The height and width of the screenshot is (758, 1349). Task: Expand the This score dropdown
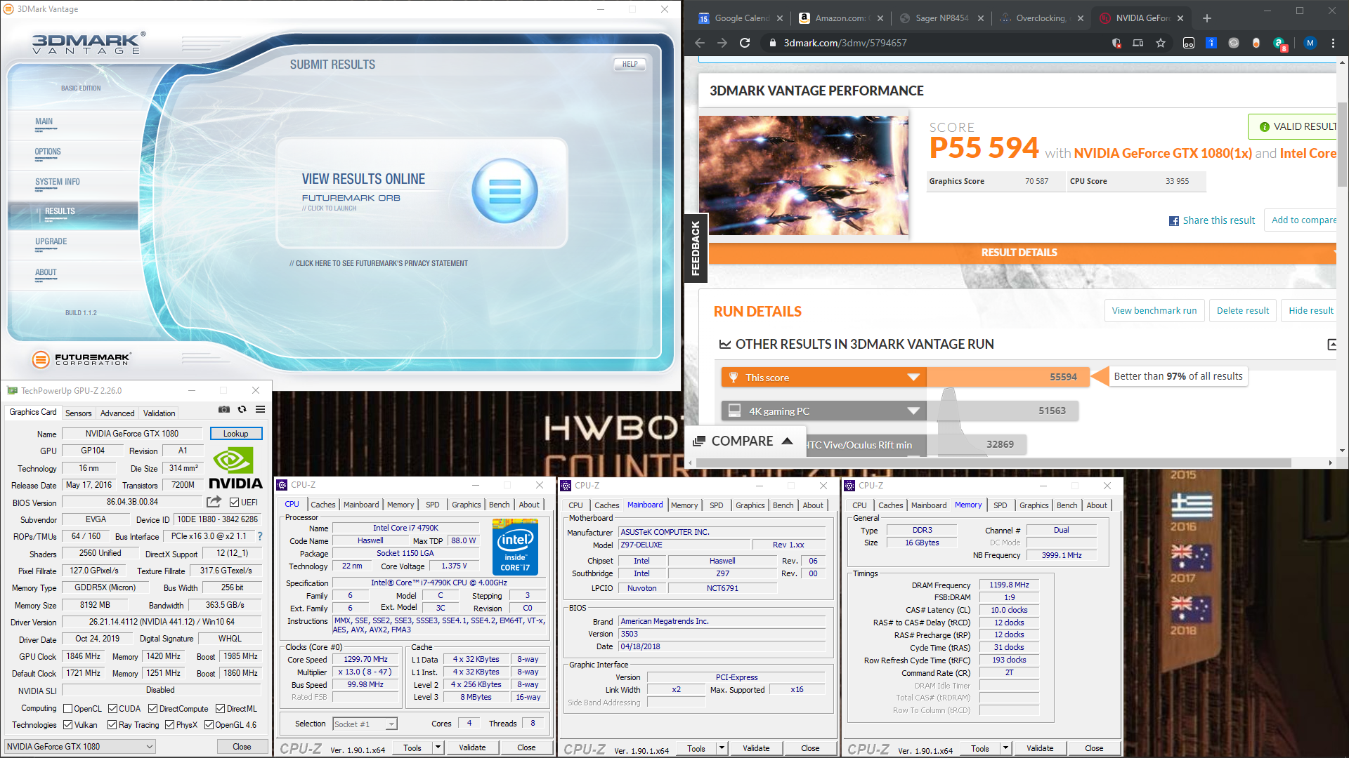(x=913, y=378)
